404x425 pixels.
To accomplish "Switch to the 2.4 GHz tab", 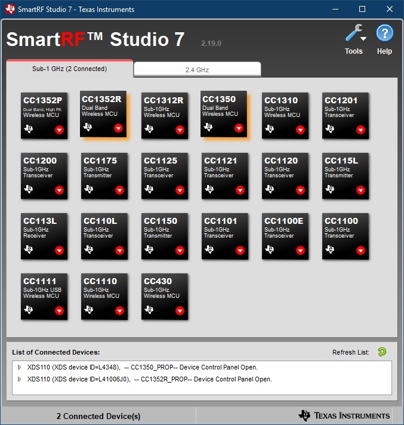I will [198, 70].
